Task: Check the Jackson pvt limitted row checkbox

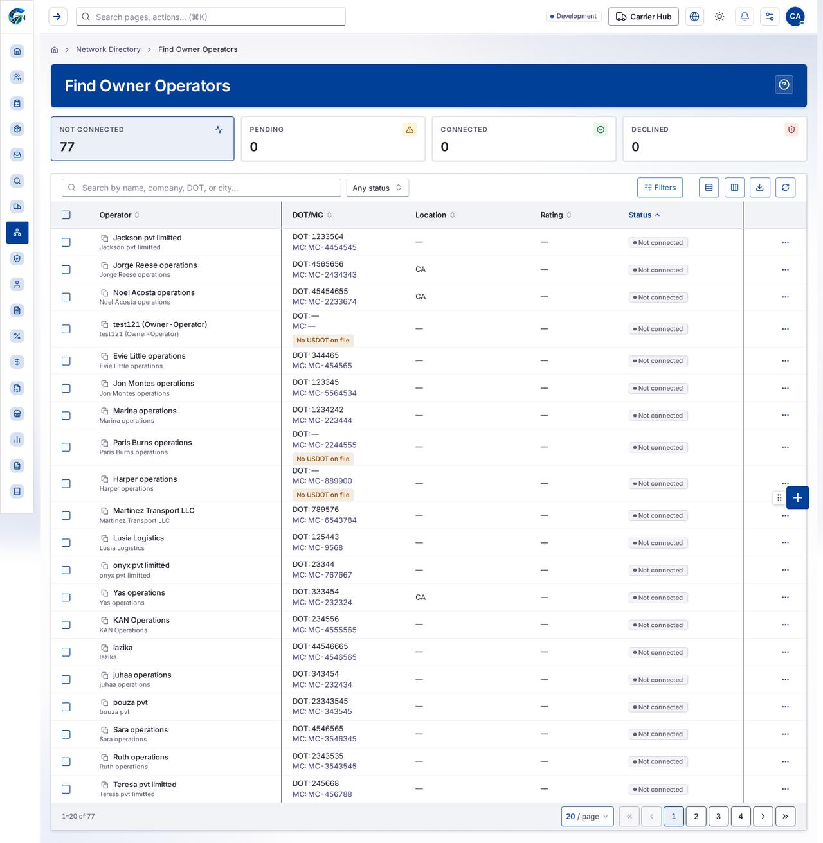Action: (x=66, y=242)
